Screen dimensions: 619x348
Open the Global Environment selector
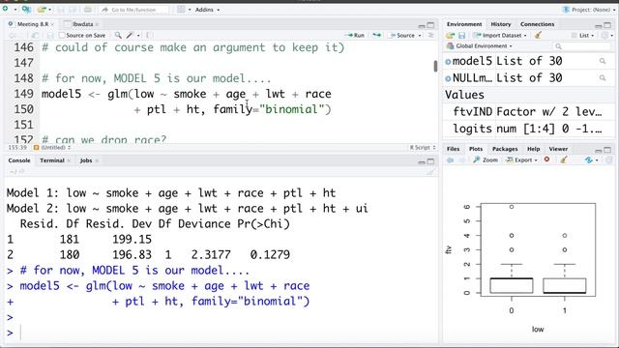click(x=480, y=46)
